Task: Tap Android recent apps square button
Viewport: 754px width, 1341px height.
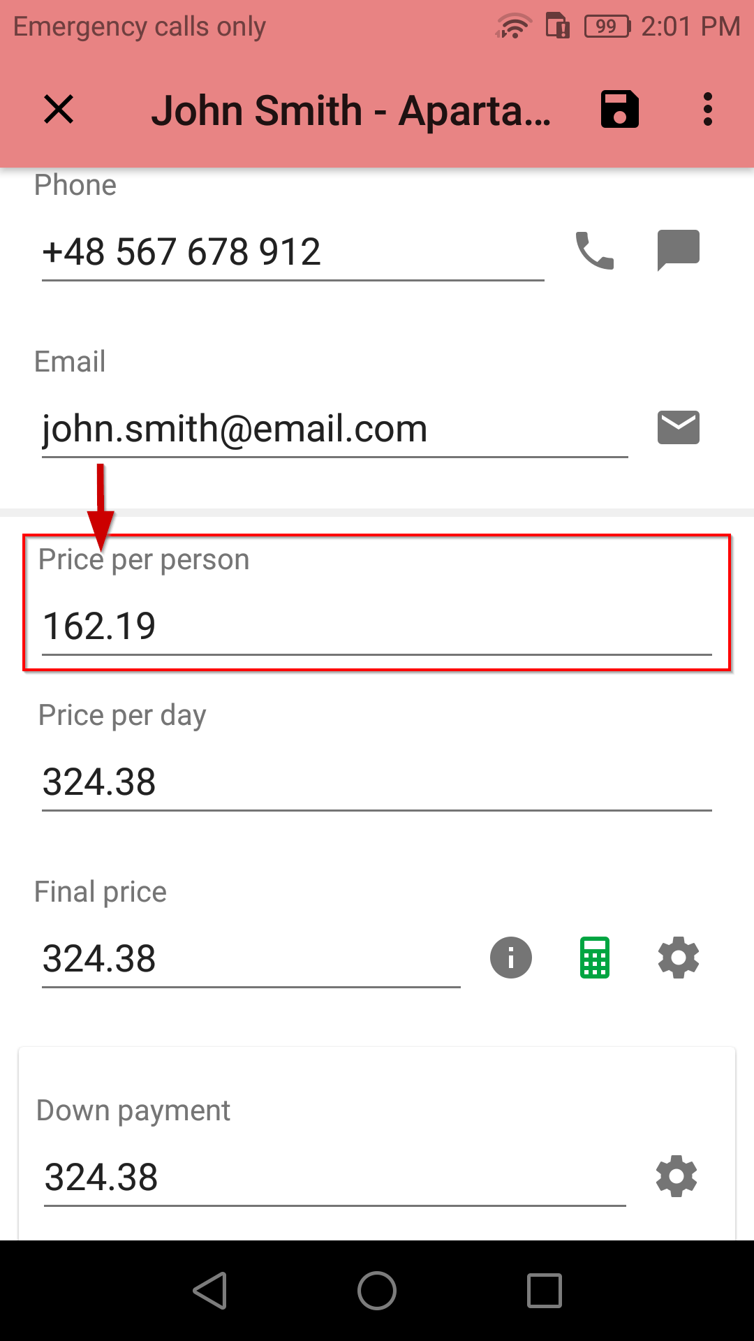Action: 545,1290
